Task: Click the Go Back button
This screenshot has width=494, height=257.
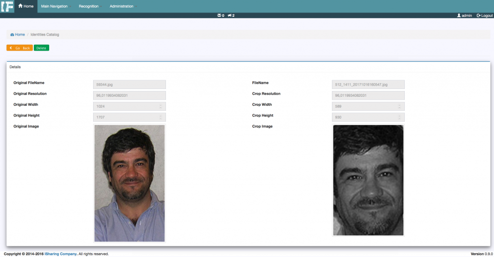Action: pyautogui.click(x=19, y=48)
